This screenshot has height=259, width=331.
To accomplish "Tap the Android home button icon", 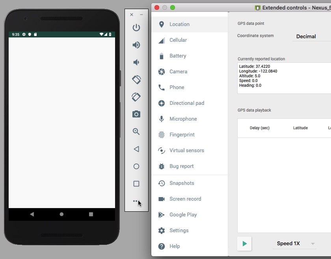I will (61, 214).
